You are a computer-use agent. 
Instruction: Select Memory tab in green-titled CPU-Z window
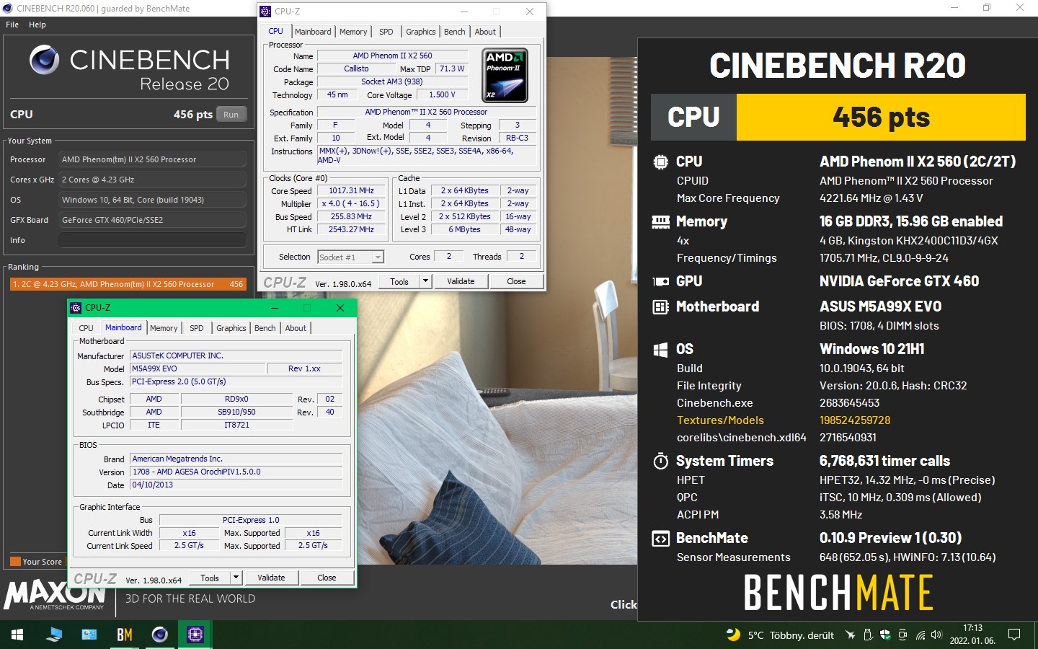click(164, 328)
